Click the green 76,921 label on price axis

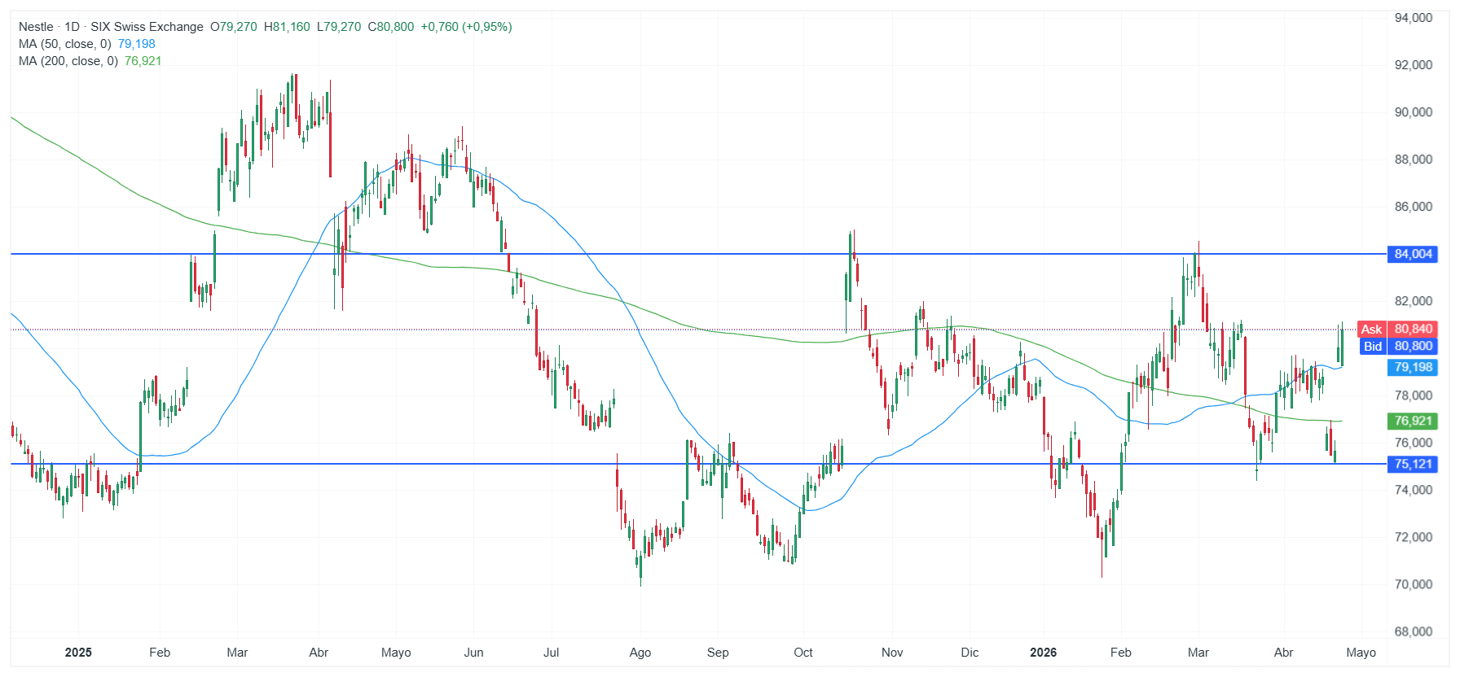[x=1413, y=421]
